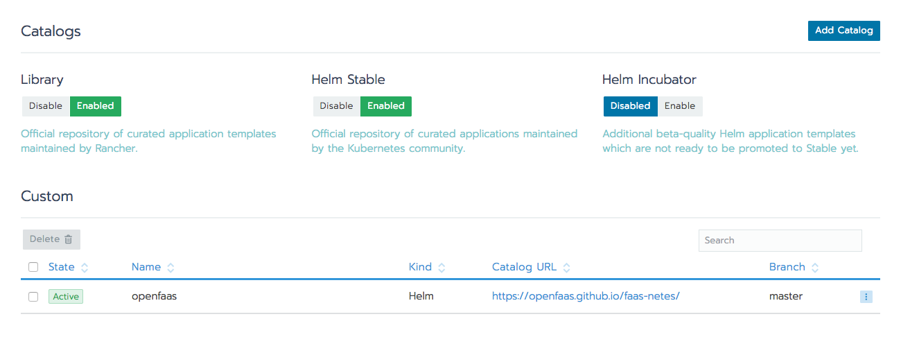Click the State column header label
Image resolution: width=901 pixels, height=337 pixels.
62,267
